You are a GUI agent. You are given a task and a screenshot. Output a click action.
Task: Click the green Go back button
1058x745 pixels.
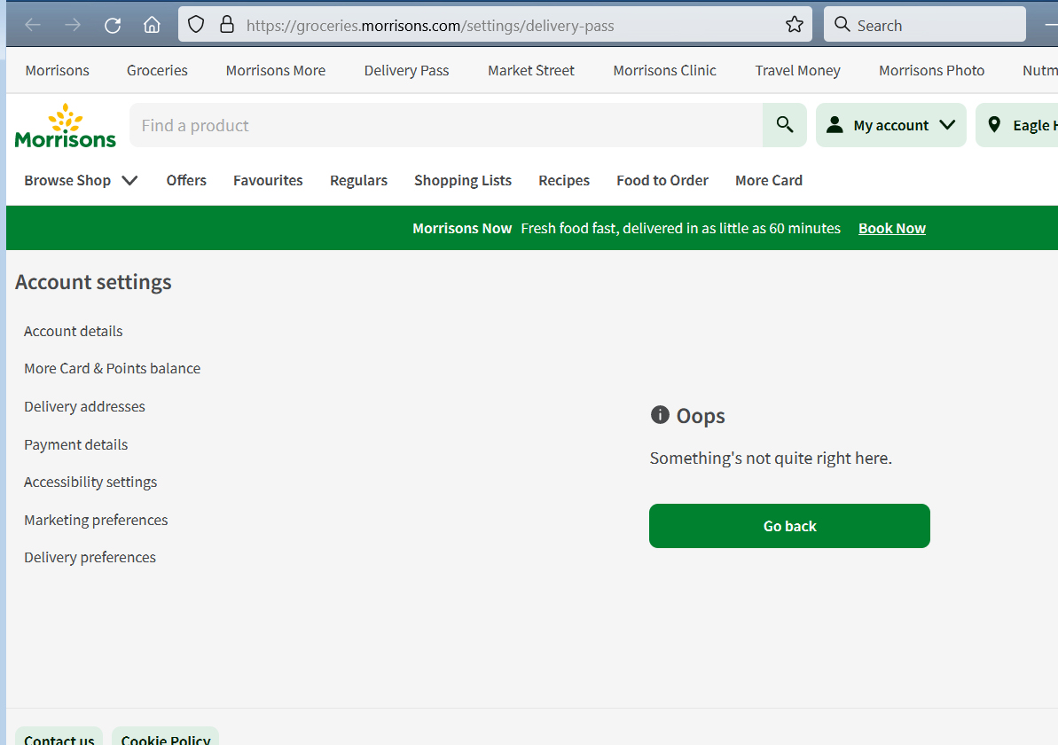(789, 526)
